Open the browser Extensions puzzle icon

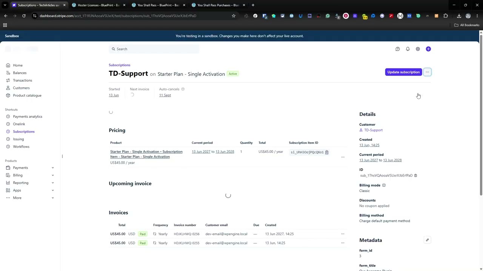(x=446, y=16)
